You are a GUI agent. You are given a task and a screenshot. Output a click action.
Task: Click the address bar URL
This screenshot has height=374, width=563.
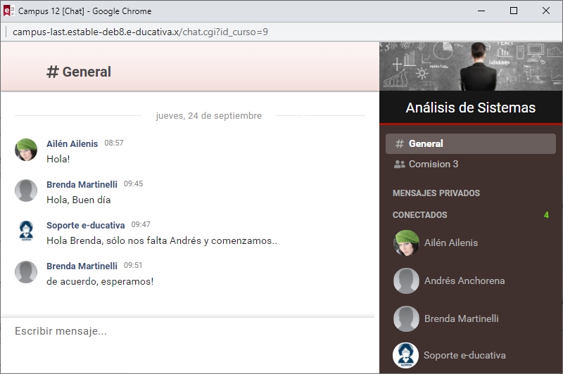(140, 32)
